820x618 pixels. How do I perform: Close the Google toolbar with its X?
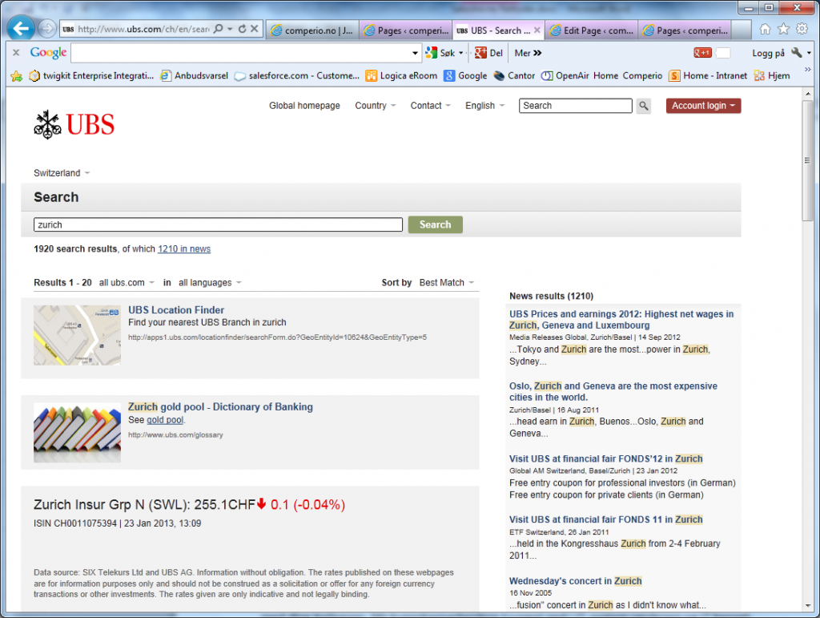pos(16,52)
